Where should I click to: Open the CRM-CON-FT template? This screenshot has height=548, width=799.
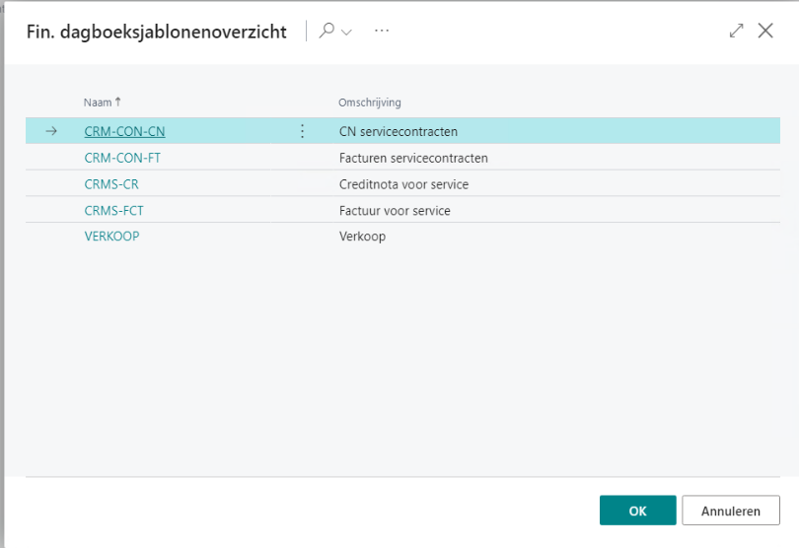pyautogui.click(x=122, y=158)
